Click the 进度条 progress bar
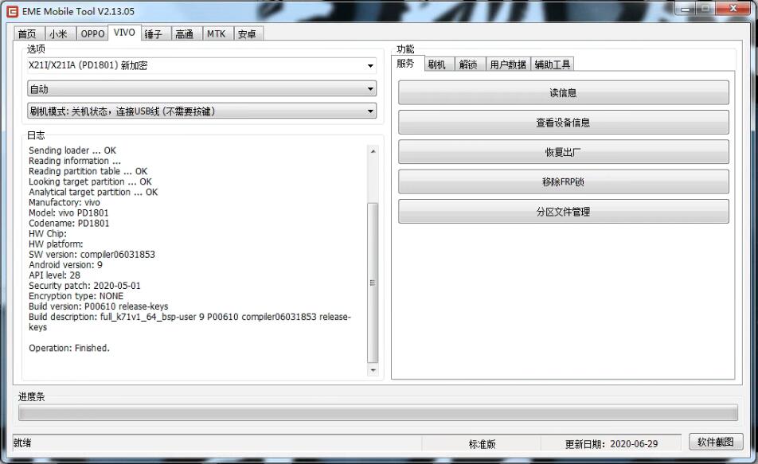Screen dimensions: 758x464 pyautogui.click(x=378, y=413)
